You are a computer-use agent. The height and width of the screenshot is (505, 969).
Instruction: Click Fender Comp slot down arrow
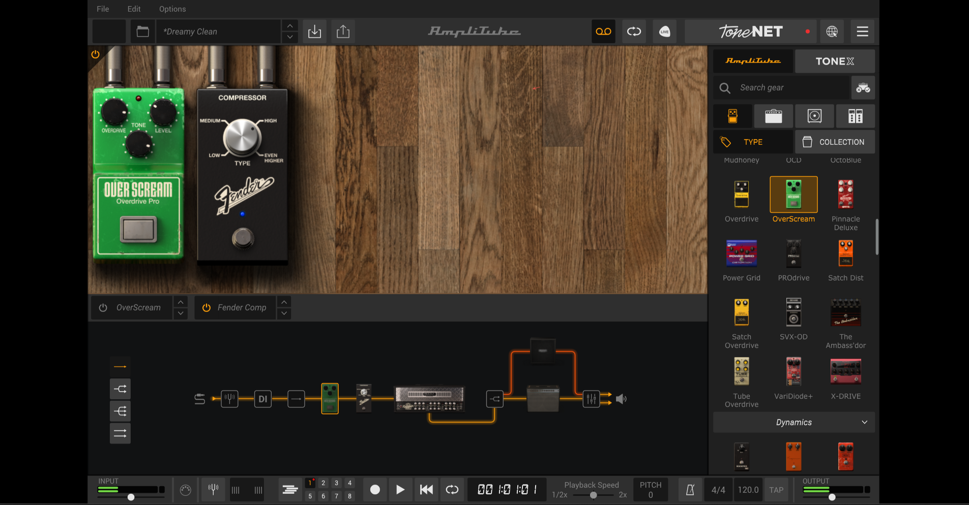[284, 313]
